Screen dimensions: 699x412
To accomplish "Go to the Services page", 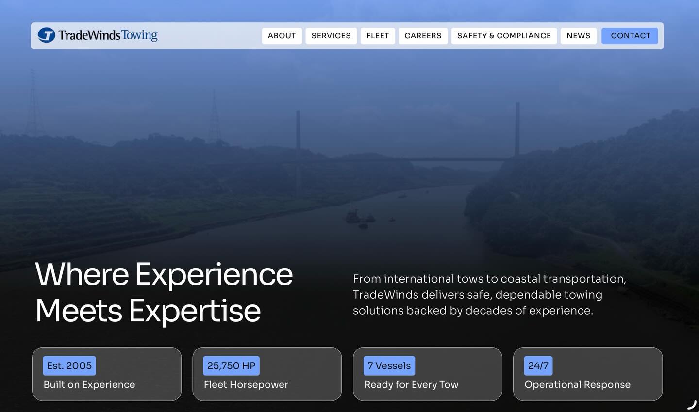I will click(331, 36).
